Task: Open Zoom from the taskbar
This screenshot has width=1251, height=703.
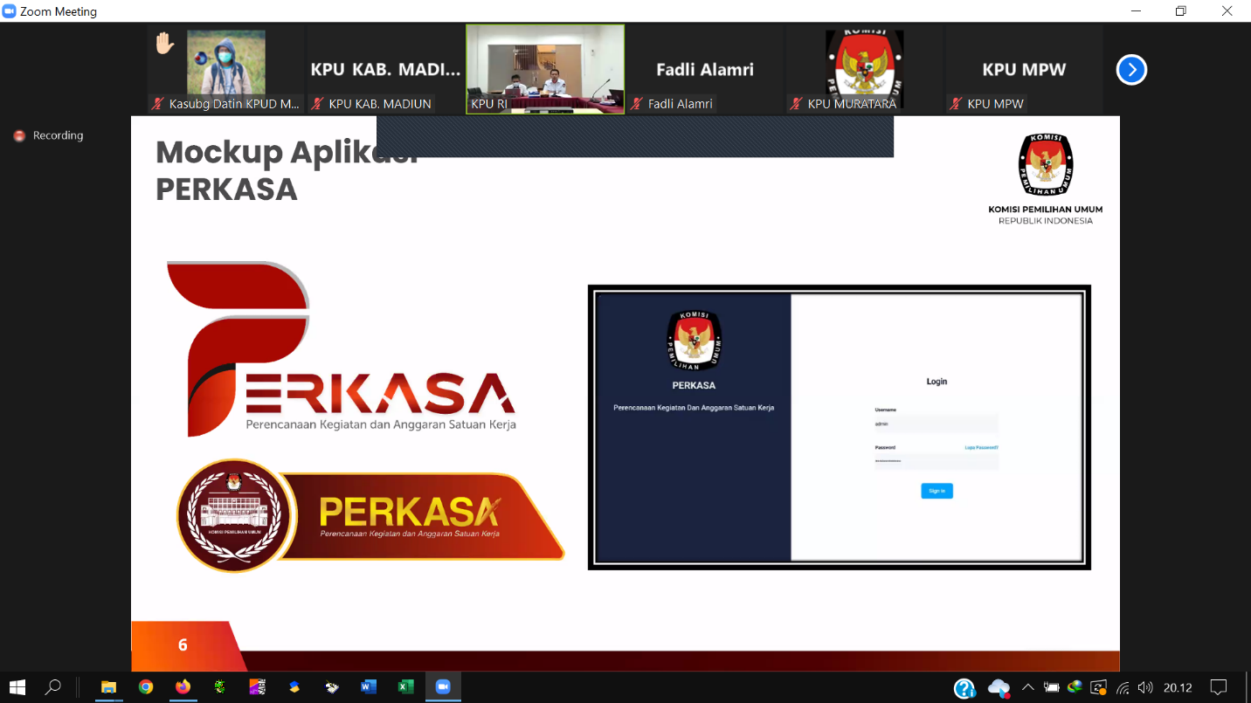Action: [443, 686]
